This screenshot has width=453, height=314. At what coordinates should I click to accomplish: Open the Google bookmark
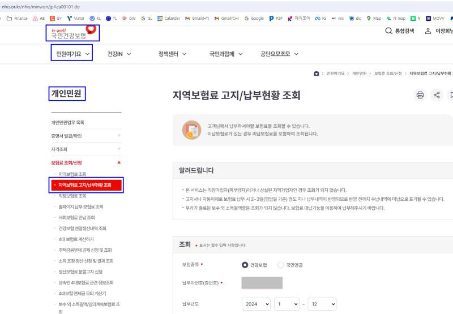(x=254, y=18)
